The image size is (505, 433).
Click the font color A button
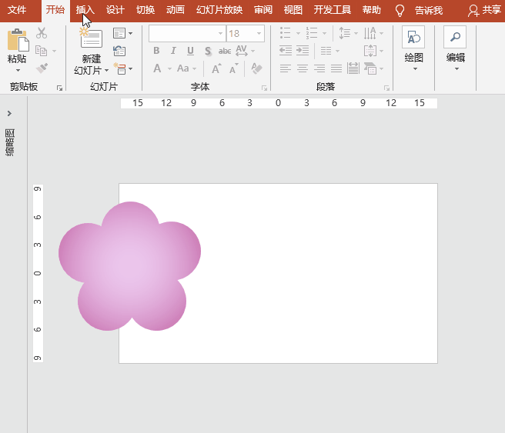pyautogui.click(x=157, y=68)
